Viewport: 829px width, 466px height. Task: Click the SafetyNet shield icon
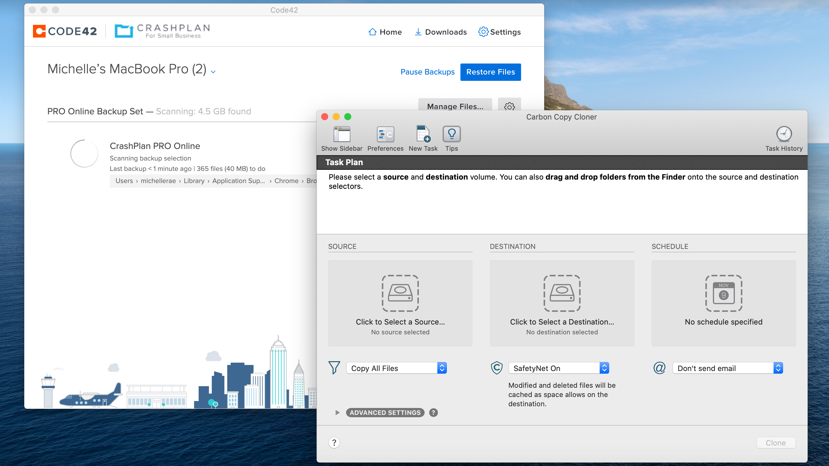[x=497, y=368]
